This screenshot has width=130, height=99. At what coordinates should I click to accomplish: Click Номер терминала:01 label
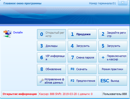(102, 3)
